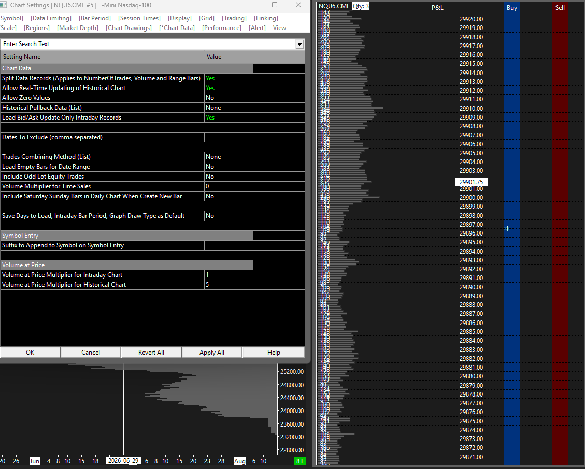Click the 2026-06-29 date marker on chart
The width and height of the screenshot is (585, 469).
(x=123, y=460)
